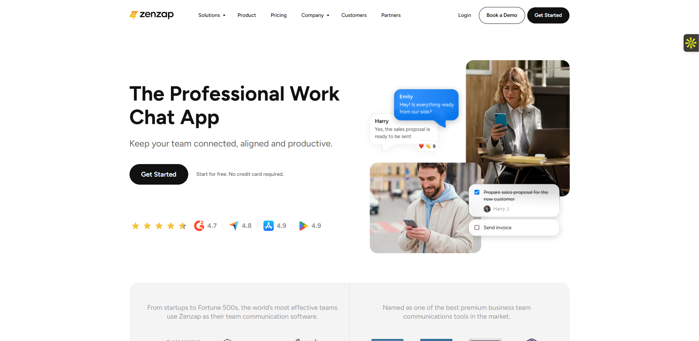The width and height of the screenshot is (699, 341).
Task: Open the Product menu item
Action: coord(247,15)
